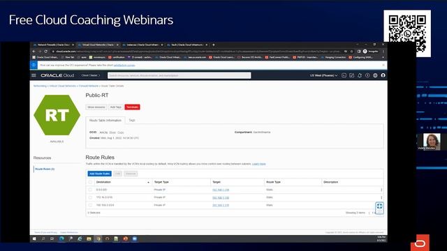
Task: Switch to the Virtual Cloud Networks browser tab
Action: point(98,45)
